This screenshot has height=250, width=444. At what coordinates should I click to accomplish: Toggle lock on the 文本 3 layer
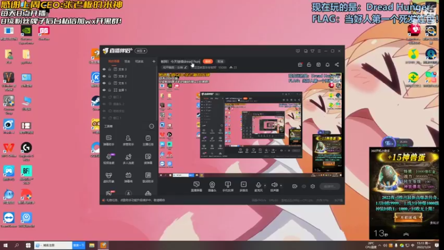click(x=109, y=69)
